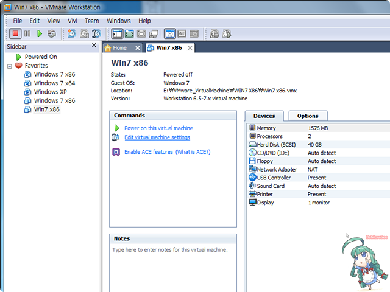Open the Team menu
Viewport: 390px width, 292px height.
[91, 21]
